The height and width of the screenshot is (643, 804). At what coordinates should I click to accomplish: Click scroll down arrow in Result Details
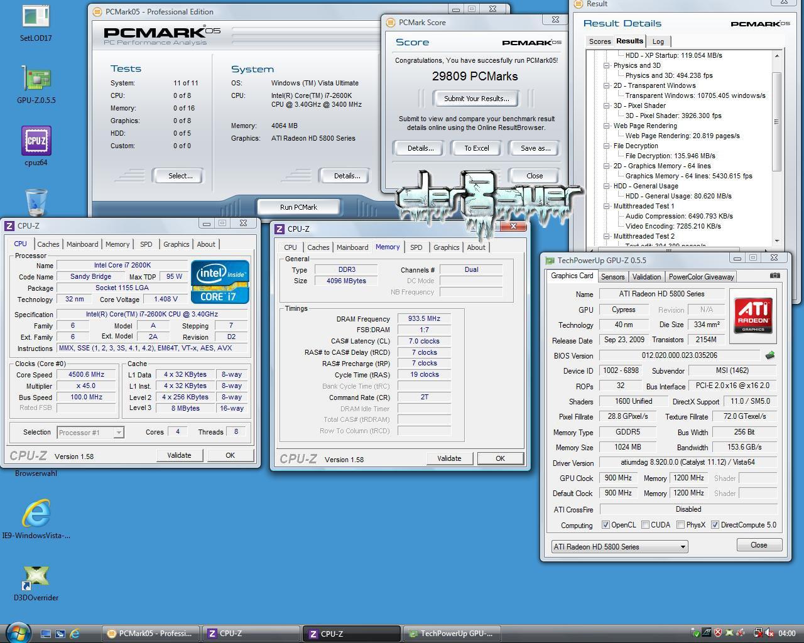pos(776,241)
